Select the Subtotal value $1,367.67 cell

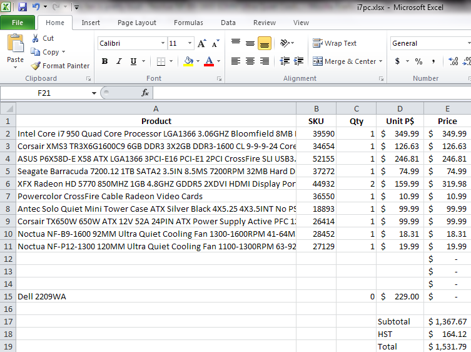click(447, 321)
